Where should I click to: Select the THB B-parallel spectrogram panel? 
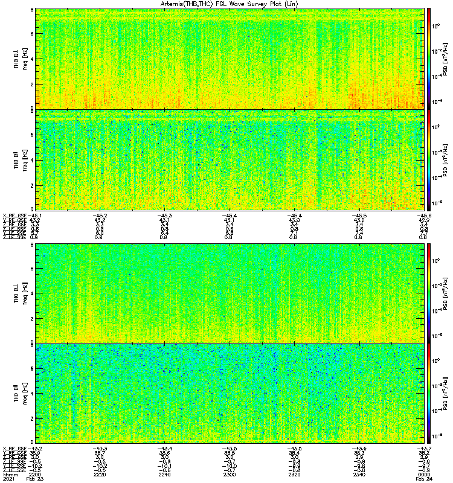pos(230,160)
